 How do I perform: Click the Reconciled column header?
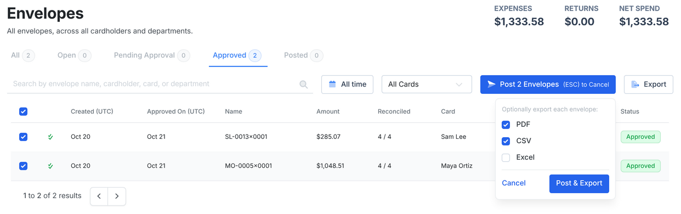[x=394, y=111]
